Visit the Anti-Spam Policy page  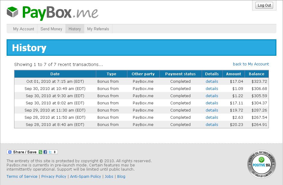click(85, 176)
